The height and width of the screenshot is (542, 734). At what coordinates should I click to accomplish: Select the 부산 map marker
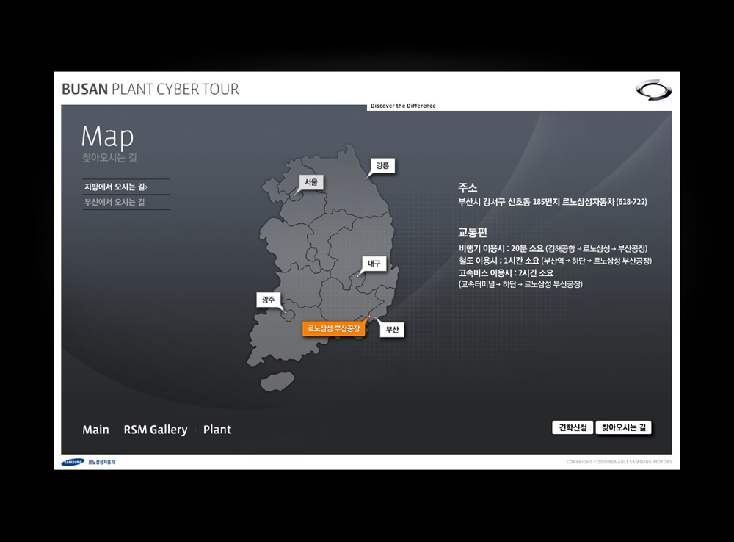coord(392,330)
